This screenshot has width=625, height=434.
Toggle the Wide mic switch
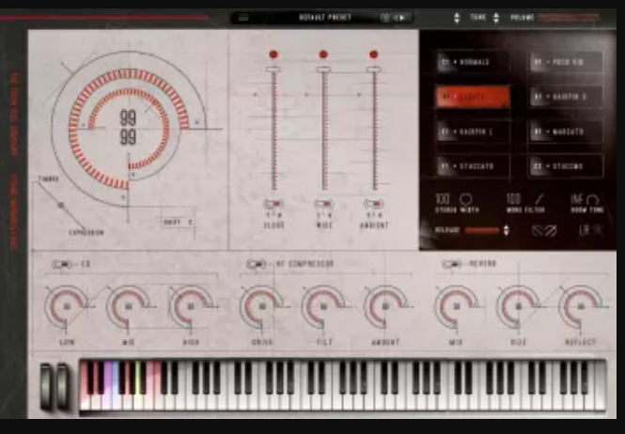pos(323,204)
